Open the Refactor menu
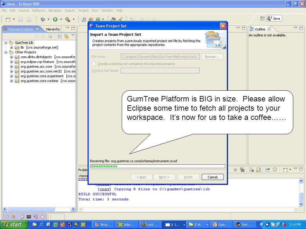 pos(39,10)
